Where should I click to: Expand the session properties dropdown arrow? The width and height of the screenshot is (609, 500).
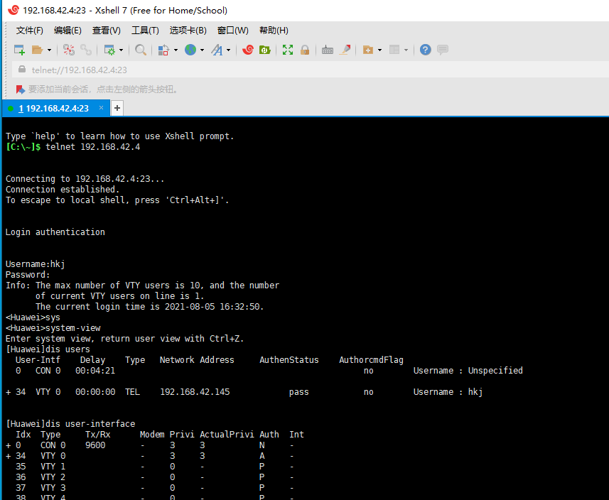pyautogui.click(x=122, y=50)
